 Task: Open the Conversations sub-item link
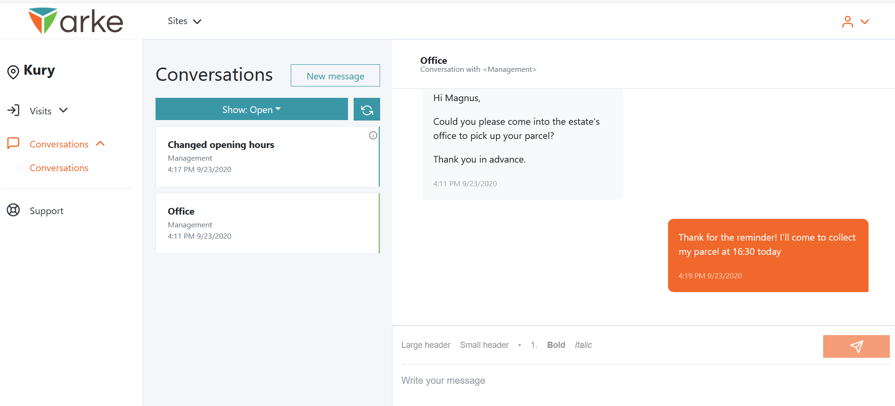(x=59, y=168)
